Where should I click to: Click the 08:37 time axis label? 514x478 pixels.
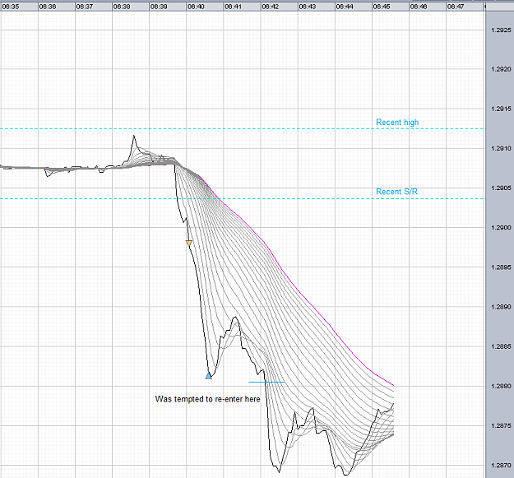coord(85,7)
